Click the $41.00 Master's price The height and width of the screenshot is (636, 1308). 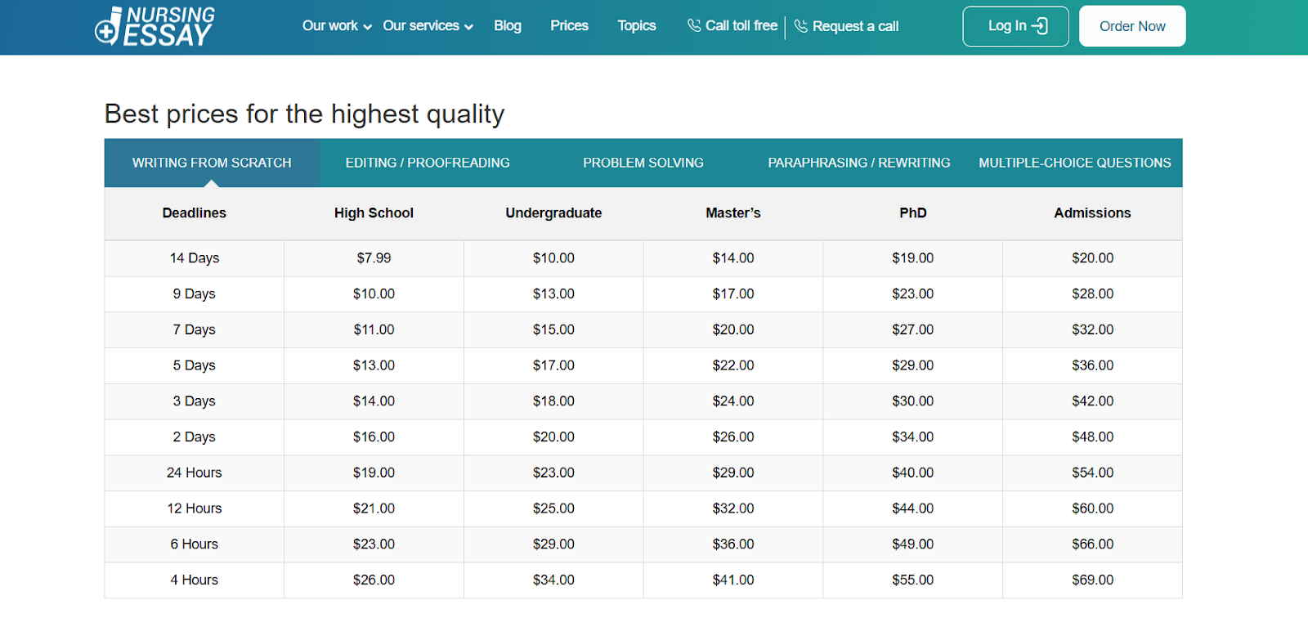click(x=733, y=580)
